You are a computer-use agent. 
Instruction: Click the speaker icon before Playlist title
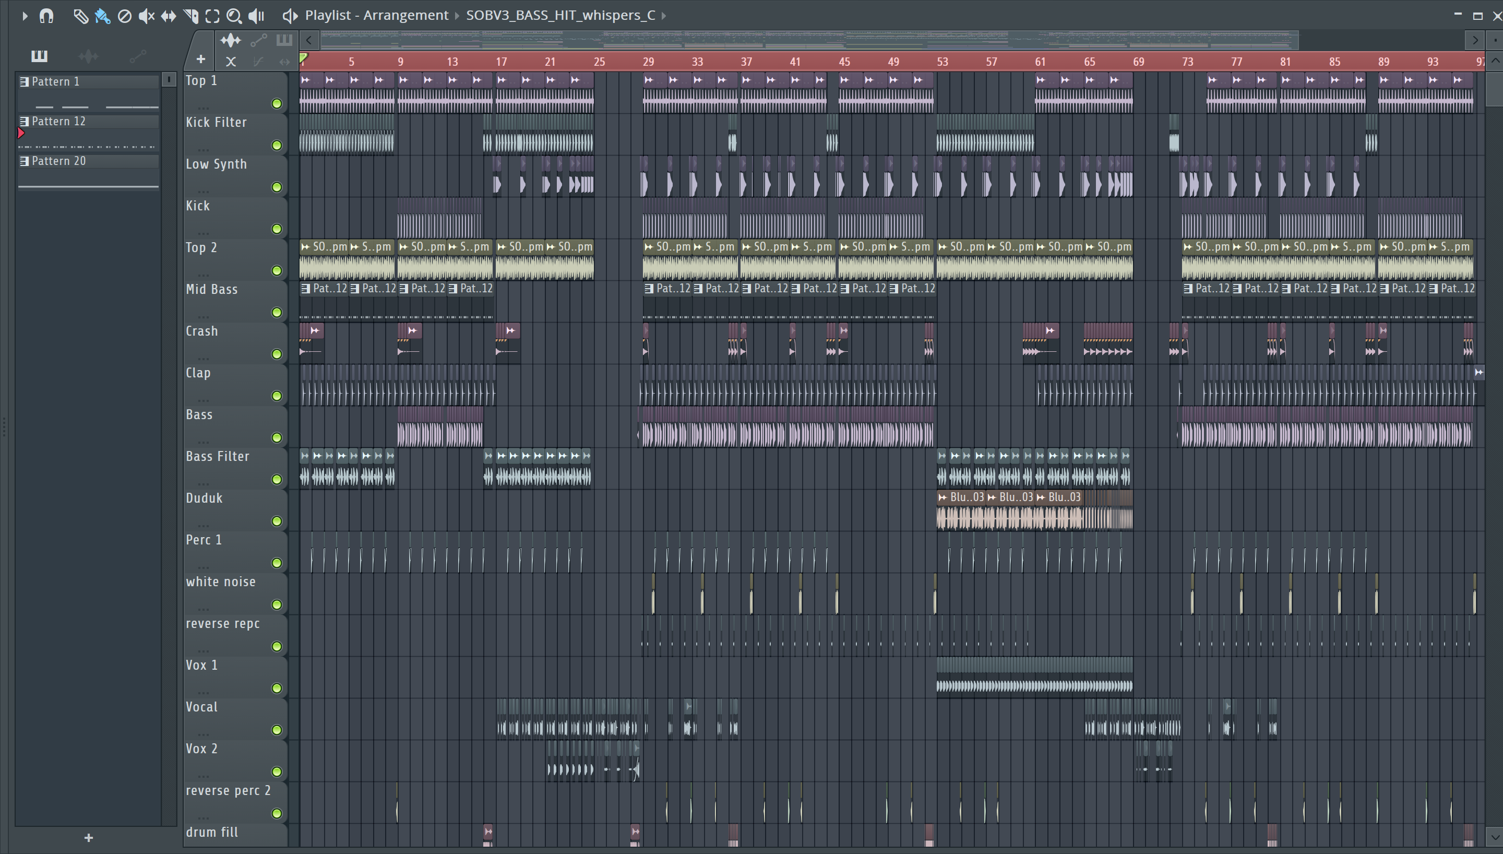point(290,16)
